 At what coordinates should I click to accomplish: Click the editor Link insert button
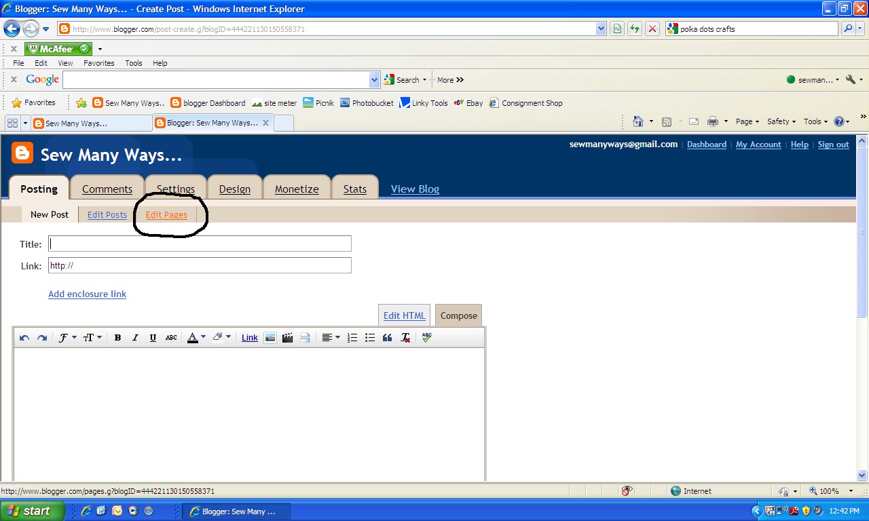tap(250, 338)
